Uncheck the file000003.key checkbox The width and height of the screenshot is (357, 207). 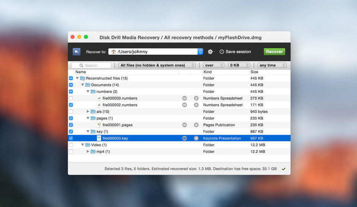coord(71,138)
